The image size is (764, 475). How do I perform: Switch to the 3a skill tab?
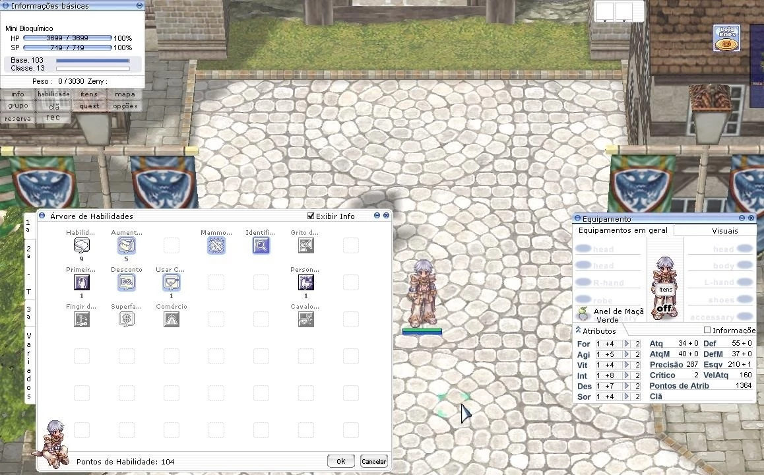click(x=29, y=313)
